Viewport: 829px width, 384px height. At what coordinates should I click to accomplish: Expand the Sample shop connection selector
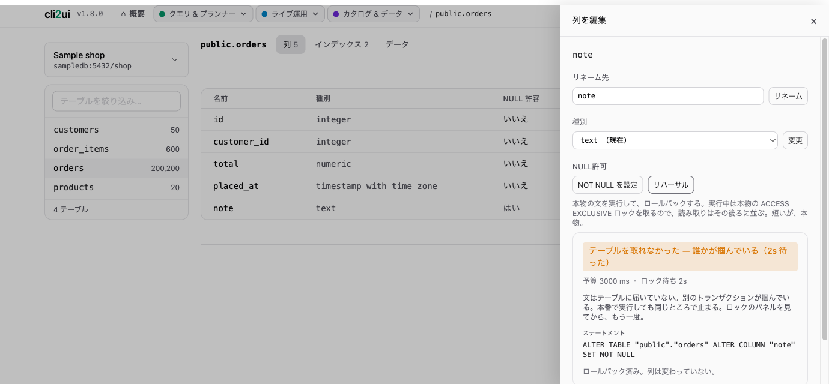click(x=117, y=60)
